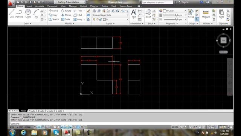Switch to the A-SIZE layout tab
The height and width of the screenshot is (136, 241).
coord(32,111)
